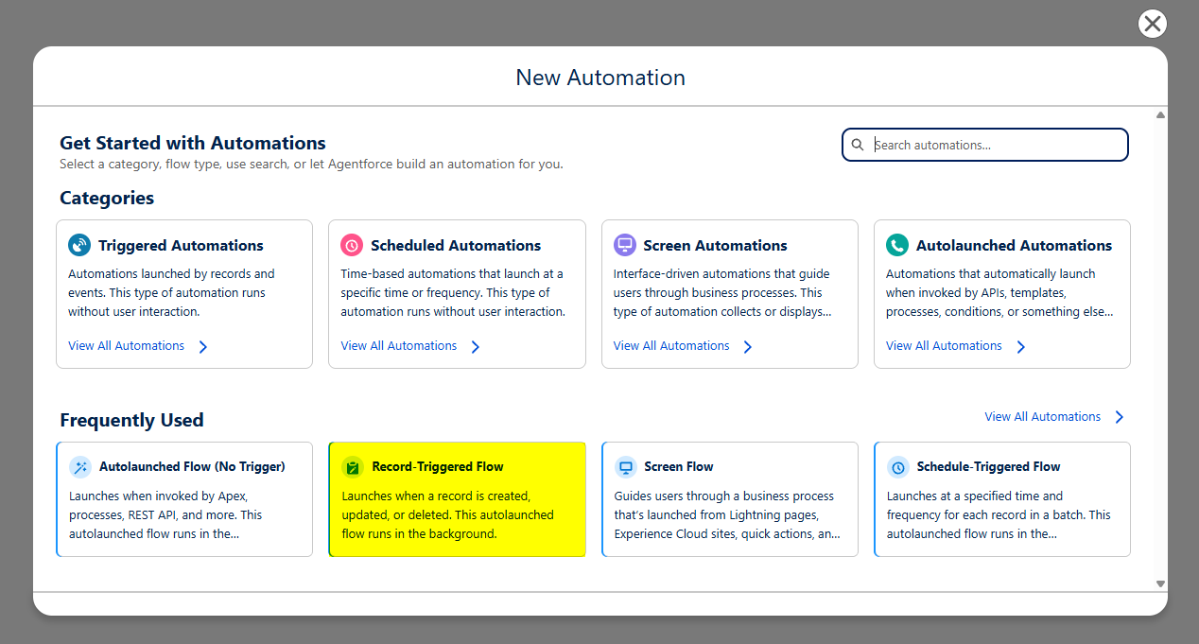Viewport: 1199px width, 644px height.
Task: Click the scrollbar up arrow in dialog
Action: [1160, 114]
